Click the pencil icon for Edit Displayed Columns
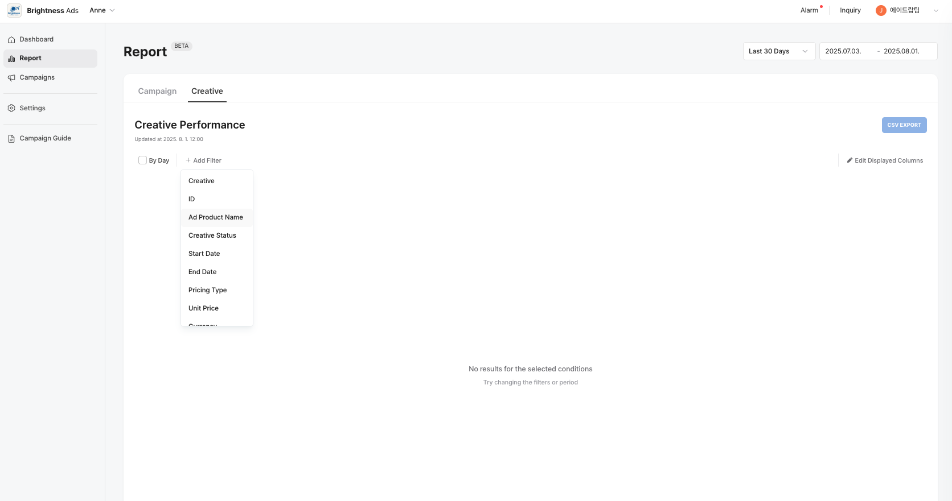Viewport: 952px width, 501px height. coord(850,160)
